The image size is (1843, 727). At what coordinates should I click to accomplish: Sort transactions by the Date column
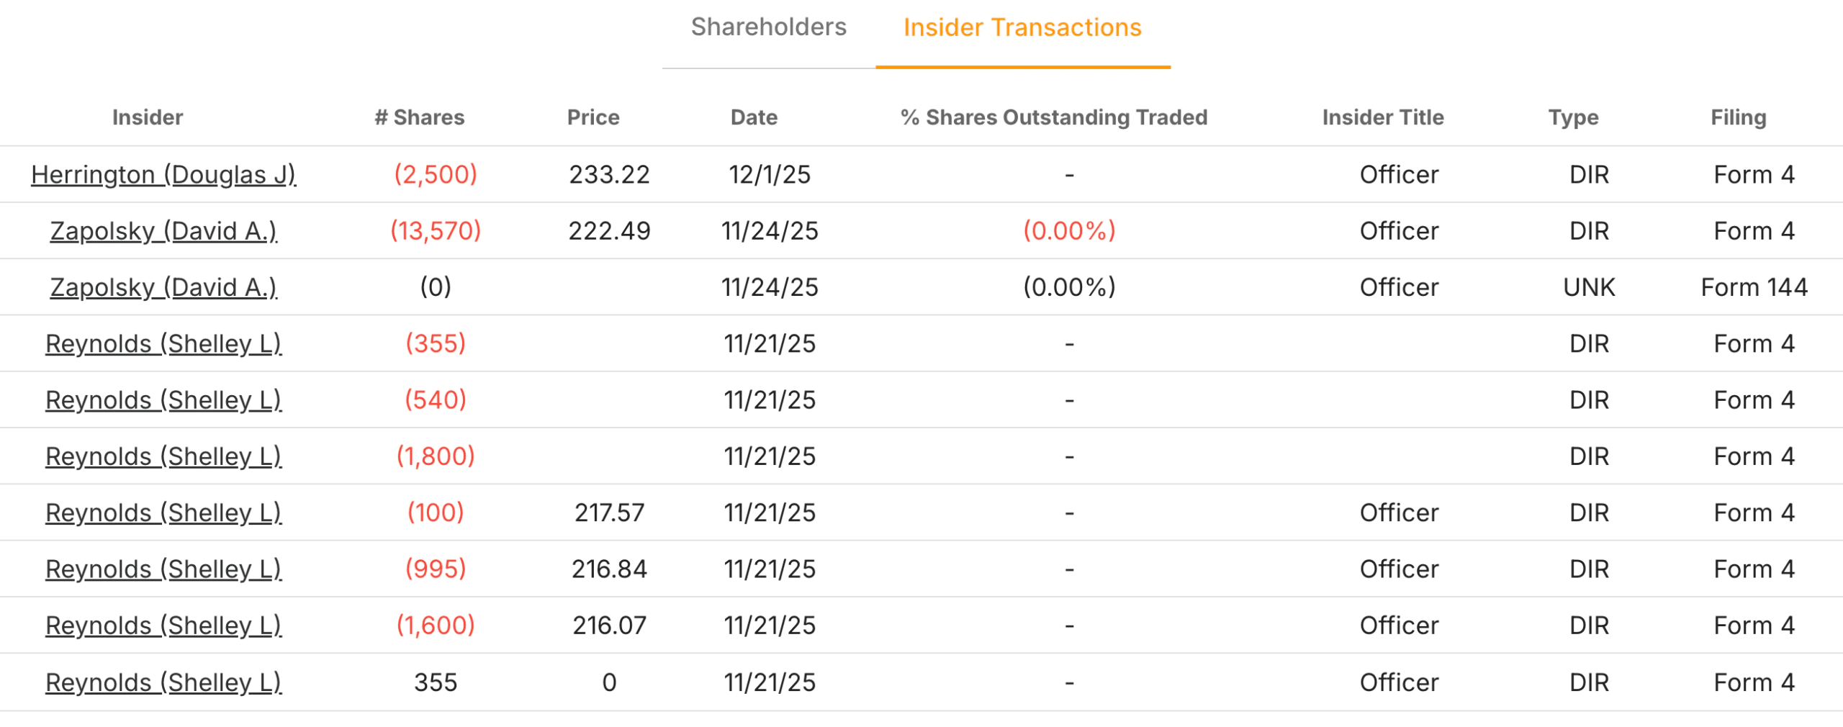coord(753,117)
